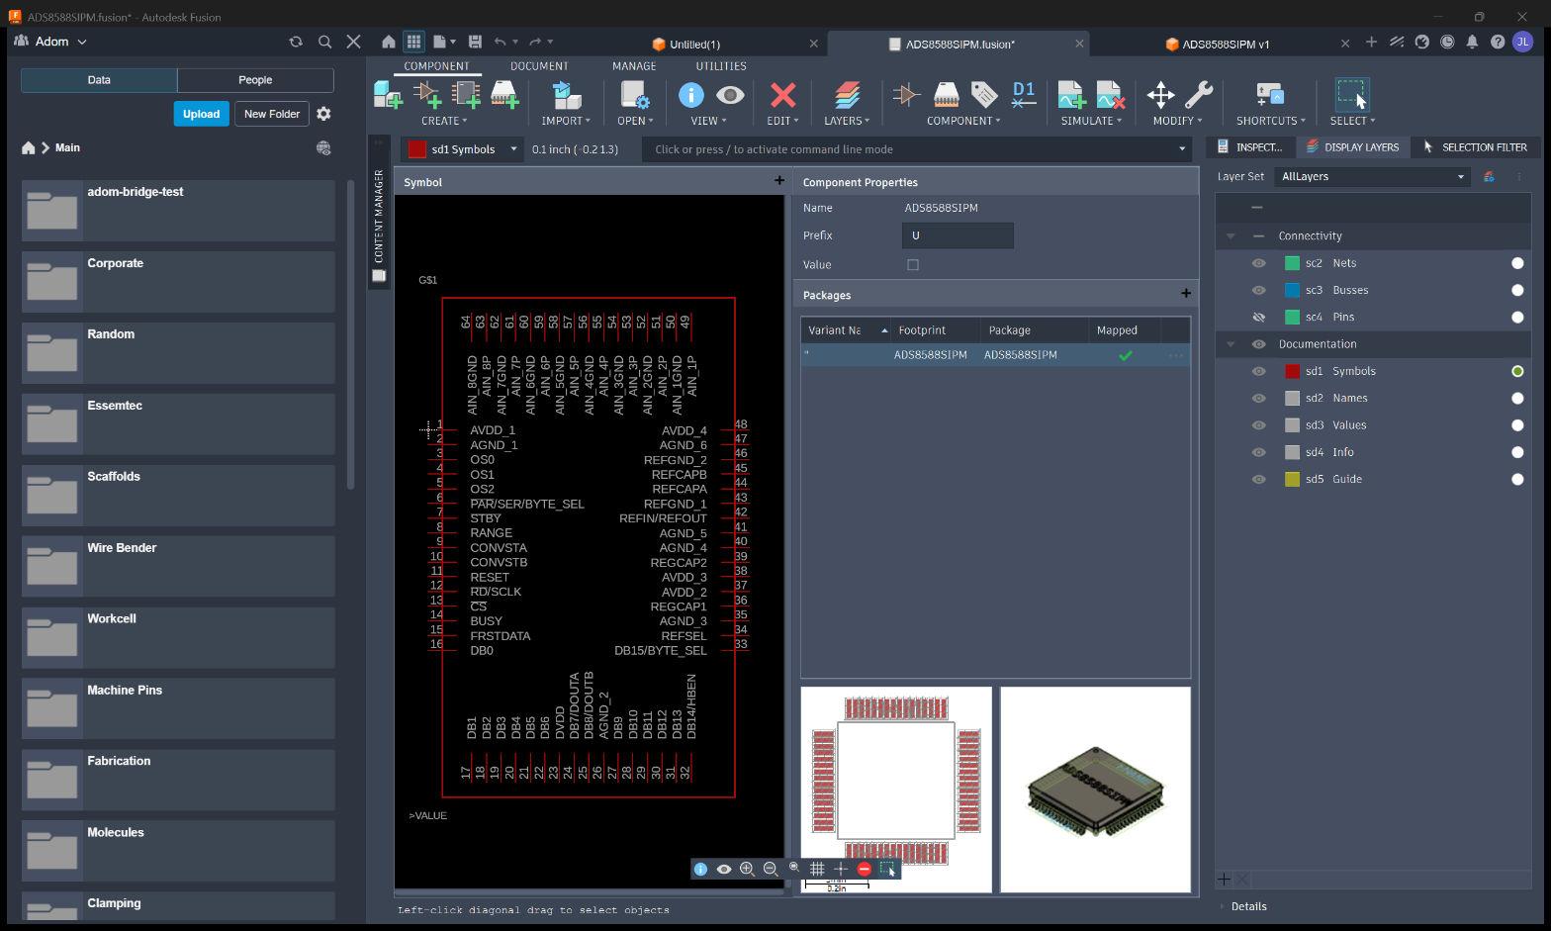Click the Upload button
The height and width of the screenshot is (931, 1551).
pos(201,114)
